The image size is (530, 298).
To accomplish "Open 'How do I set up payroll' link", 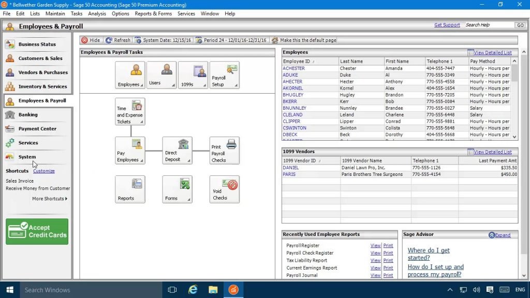I will (x=436, y=271).
